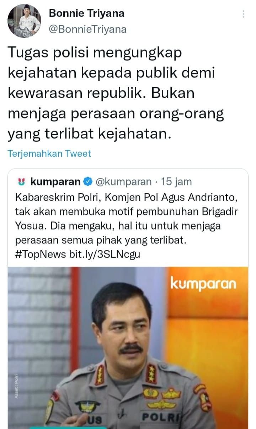The height and width of the screenshot is (429, 256).
Task: Tap the teal bar at the photo bottom
Action: [x=68, y=428]
